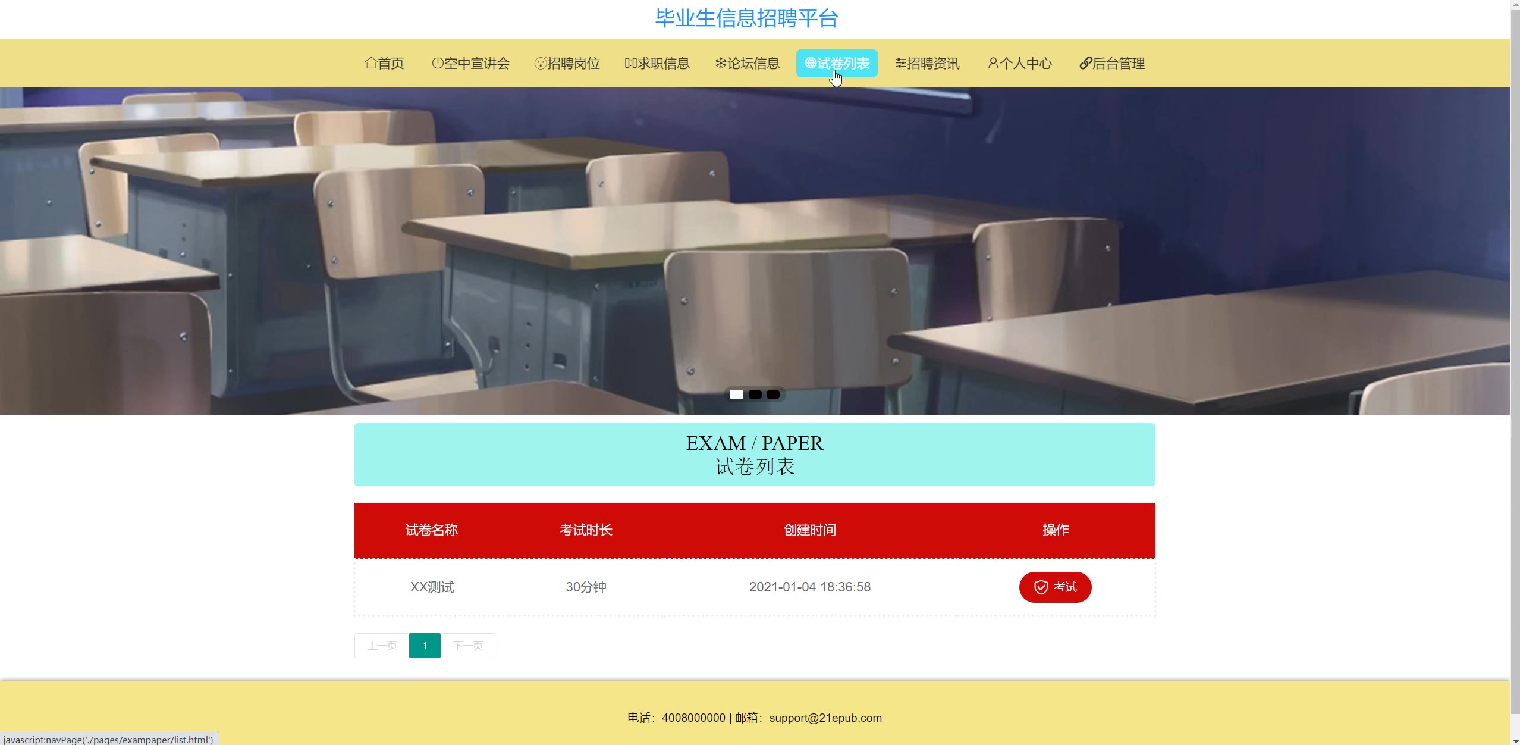Open 招聘资讯 navigation item
The height and width of the screenshot is (745, 1520).
pos(927,63)
